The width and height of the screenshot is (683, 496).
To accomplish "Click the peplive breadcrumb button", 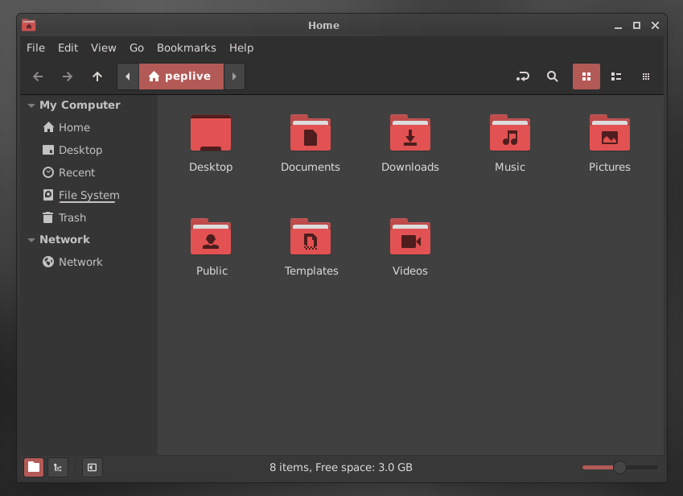I will (x=181, y=76).
